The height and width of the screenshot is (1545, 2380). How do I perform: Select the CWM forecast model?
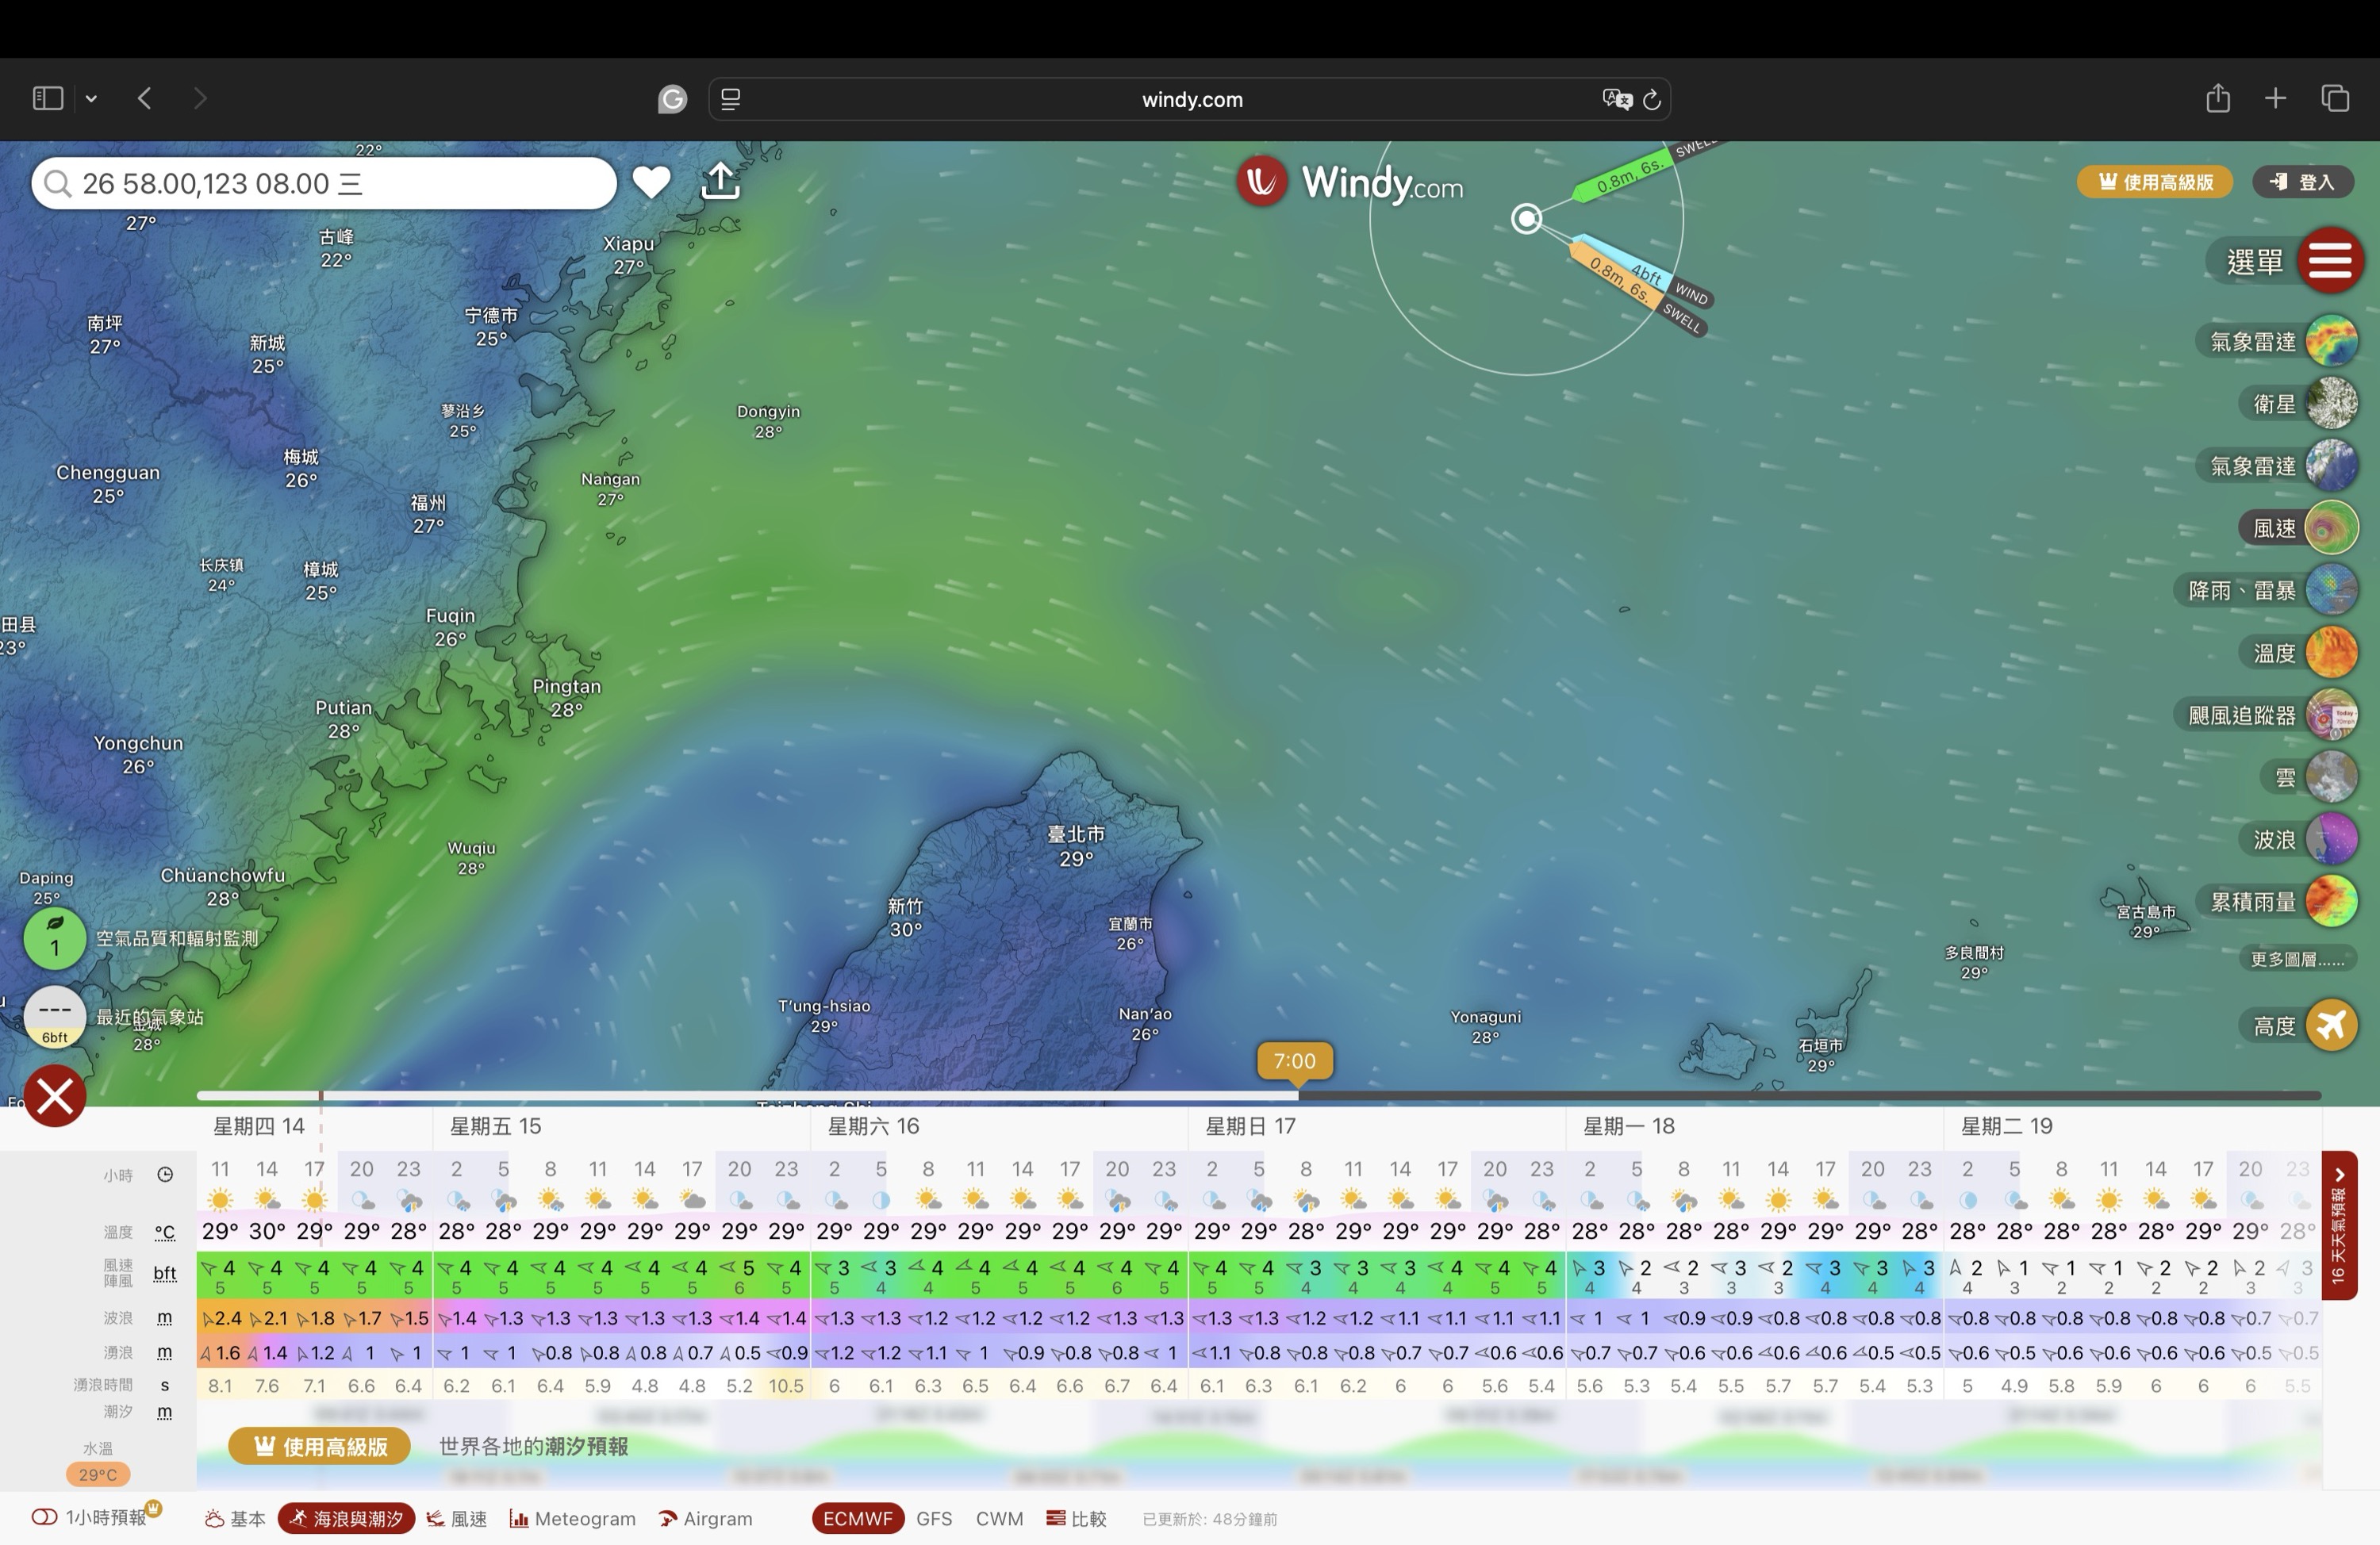pyautogui.click(x=999, y=1518)
